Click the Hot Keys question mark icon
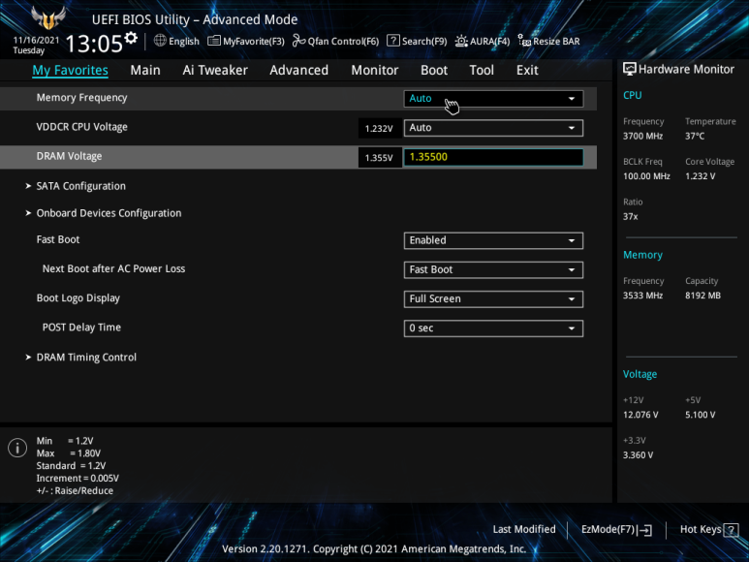This screenshot has height=562, width=749. (x=731, y=530)
